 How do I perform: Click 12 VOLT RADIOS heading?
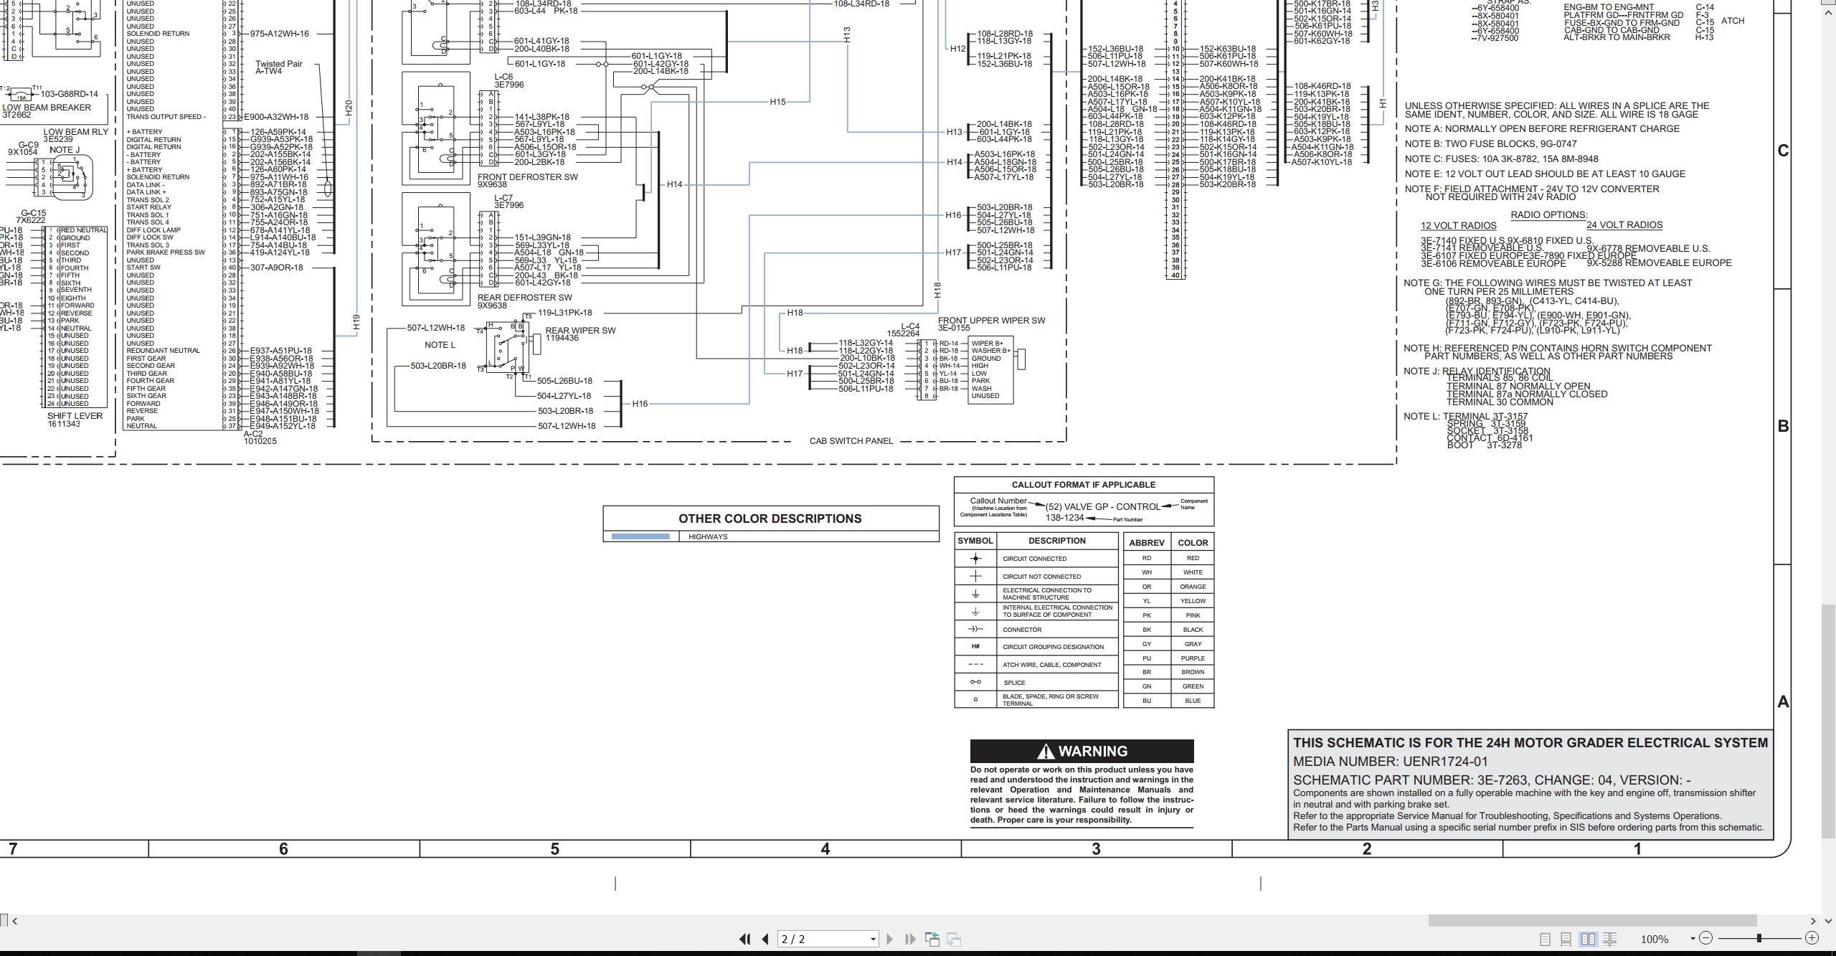point(1459,225)
